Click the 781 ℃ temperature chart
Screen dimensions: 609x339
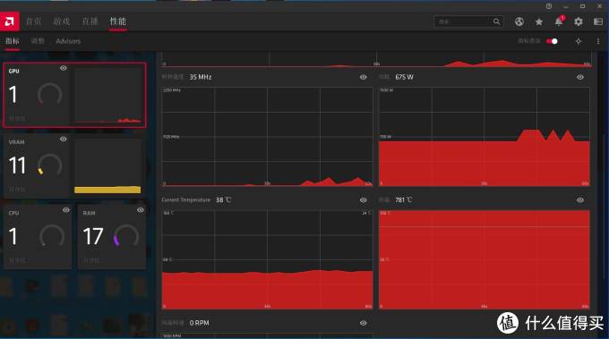point(485,259)
